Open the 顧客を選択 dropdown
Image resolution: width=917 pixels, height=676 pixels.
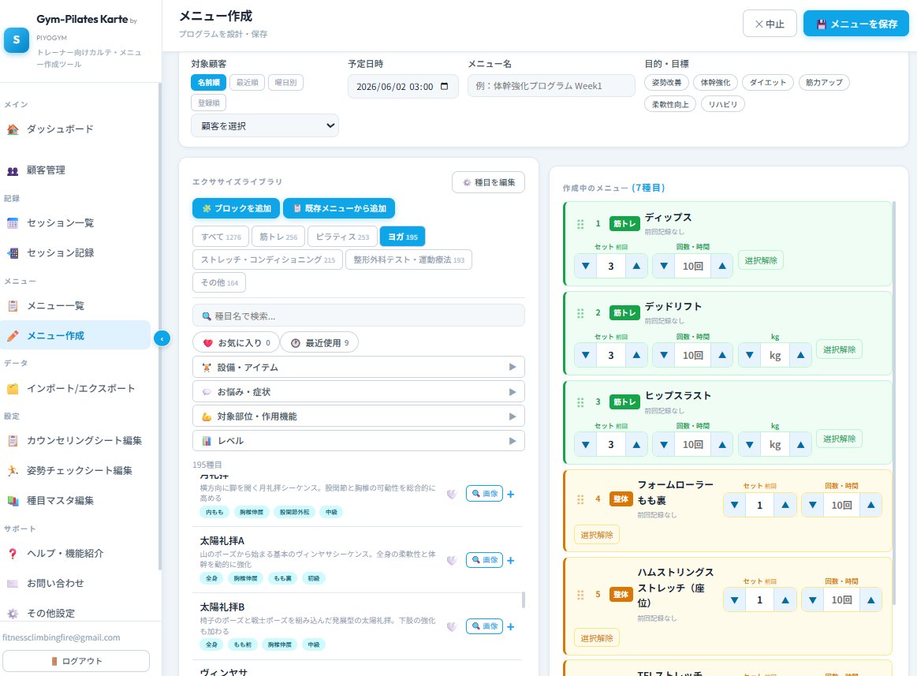(265, 126)
